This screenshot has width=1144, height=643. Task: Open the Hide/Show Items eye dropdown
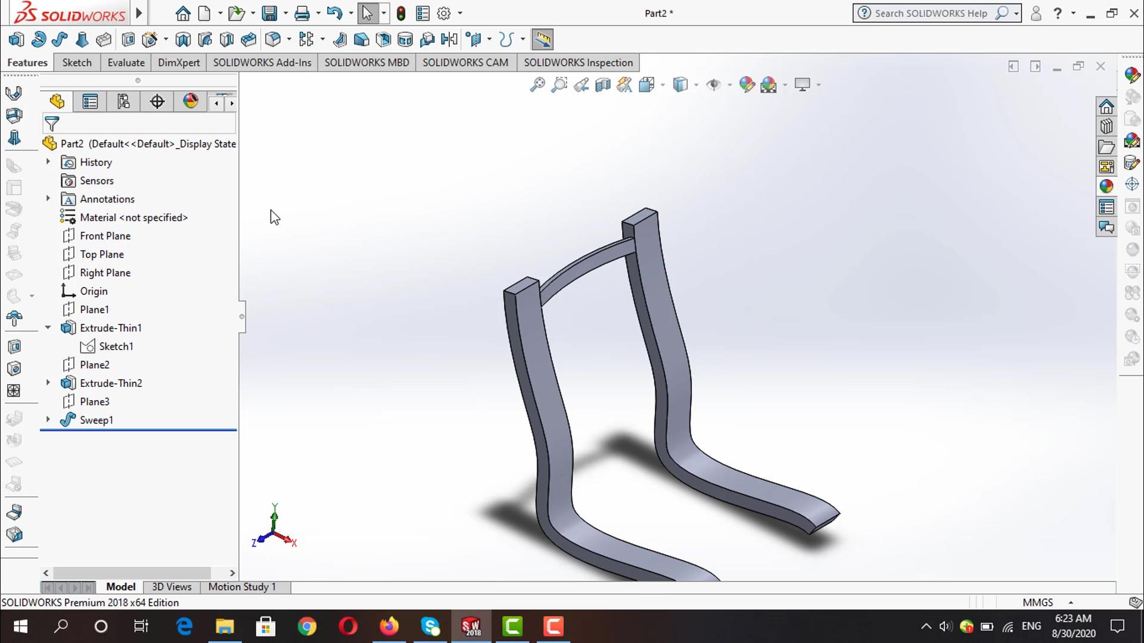point(729,85)
